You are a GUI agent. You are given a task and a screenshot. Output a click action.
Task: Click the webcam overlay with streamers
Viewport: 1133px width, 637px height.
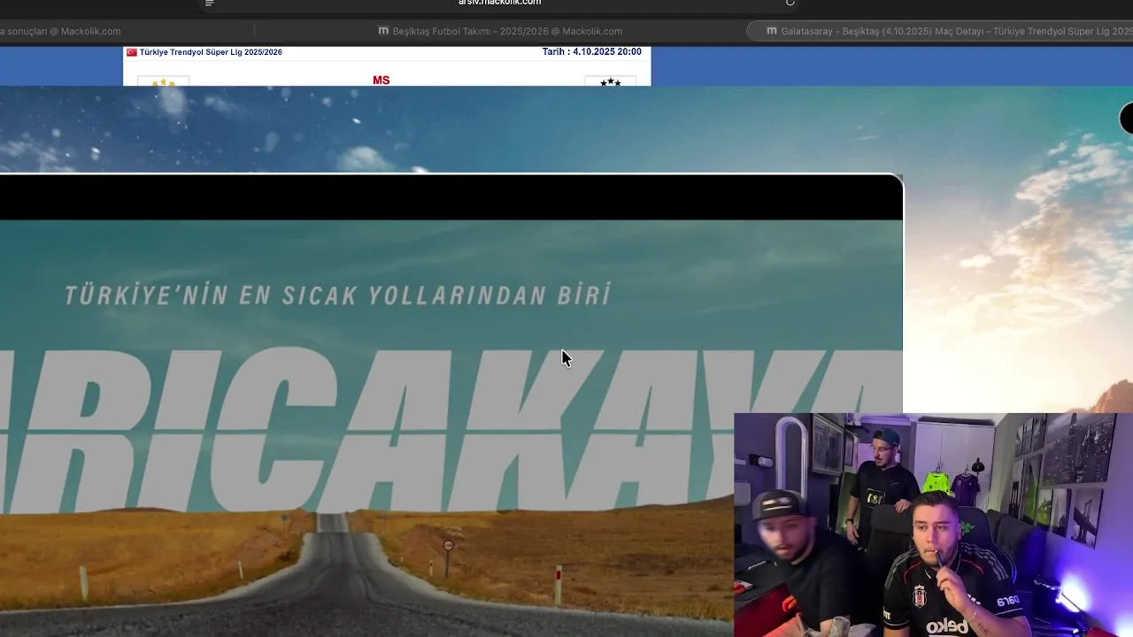tap(933, 525)
